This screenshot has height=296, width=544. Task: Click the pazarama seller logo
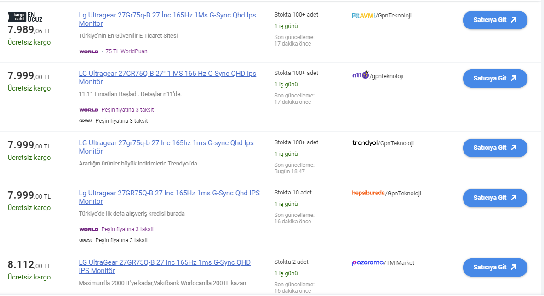click(367, 263)
